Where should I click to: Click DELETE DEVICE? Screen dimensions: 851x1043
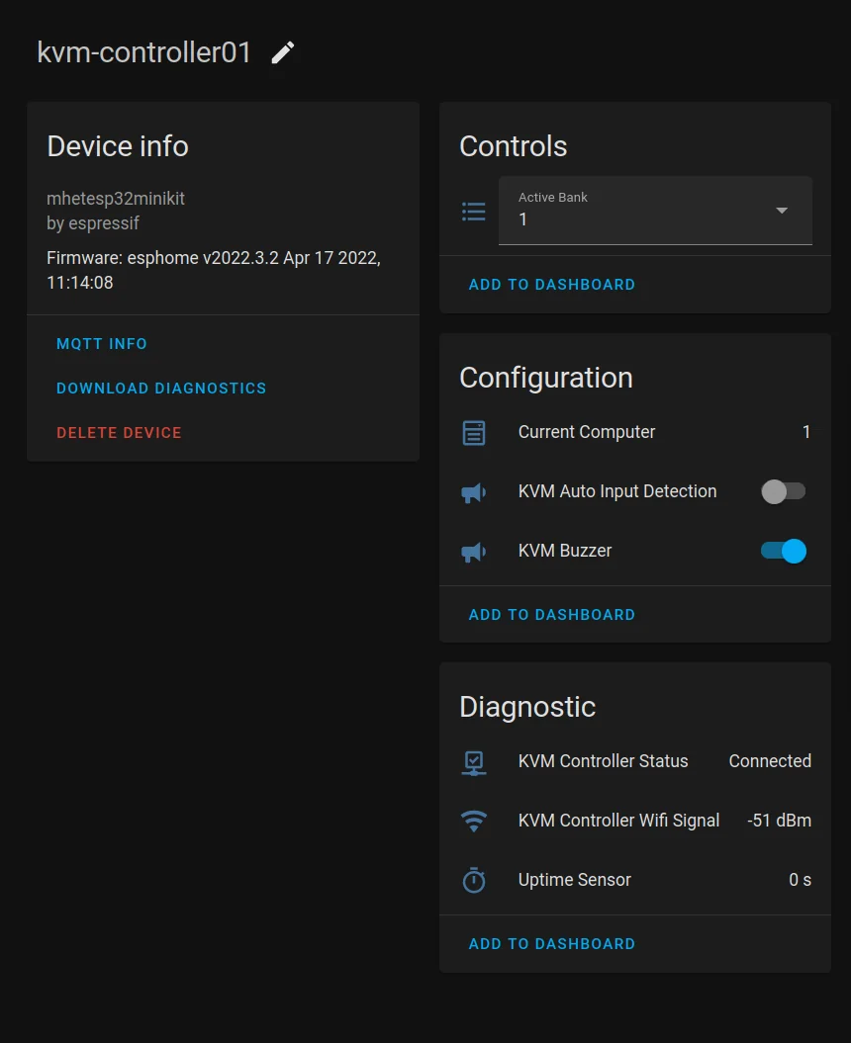click(119, 433)
